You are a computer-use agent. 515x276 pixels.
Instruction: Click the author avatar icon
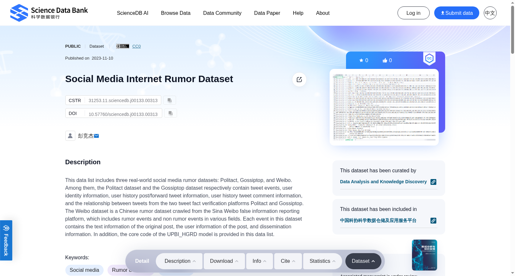point(70,136)
